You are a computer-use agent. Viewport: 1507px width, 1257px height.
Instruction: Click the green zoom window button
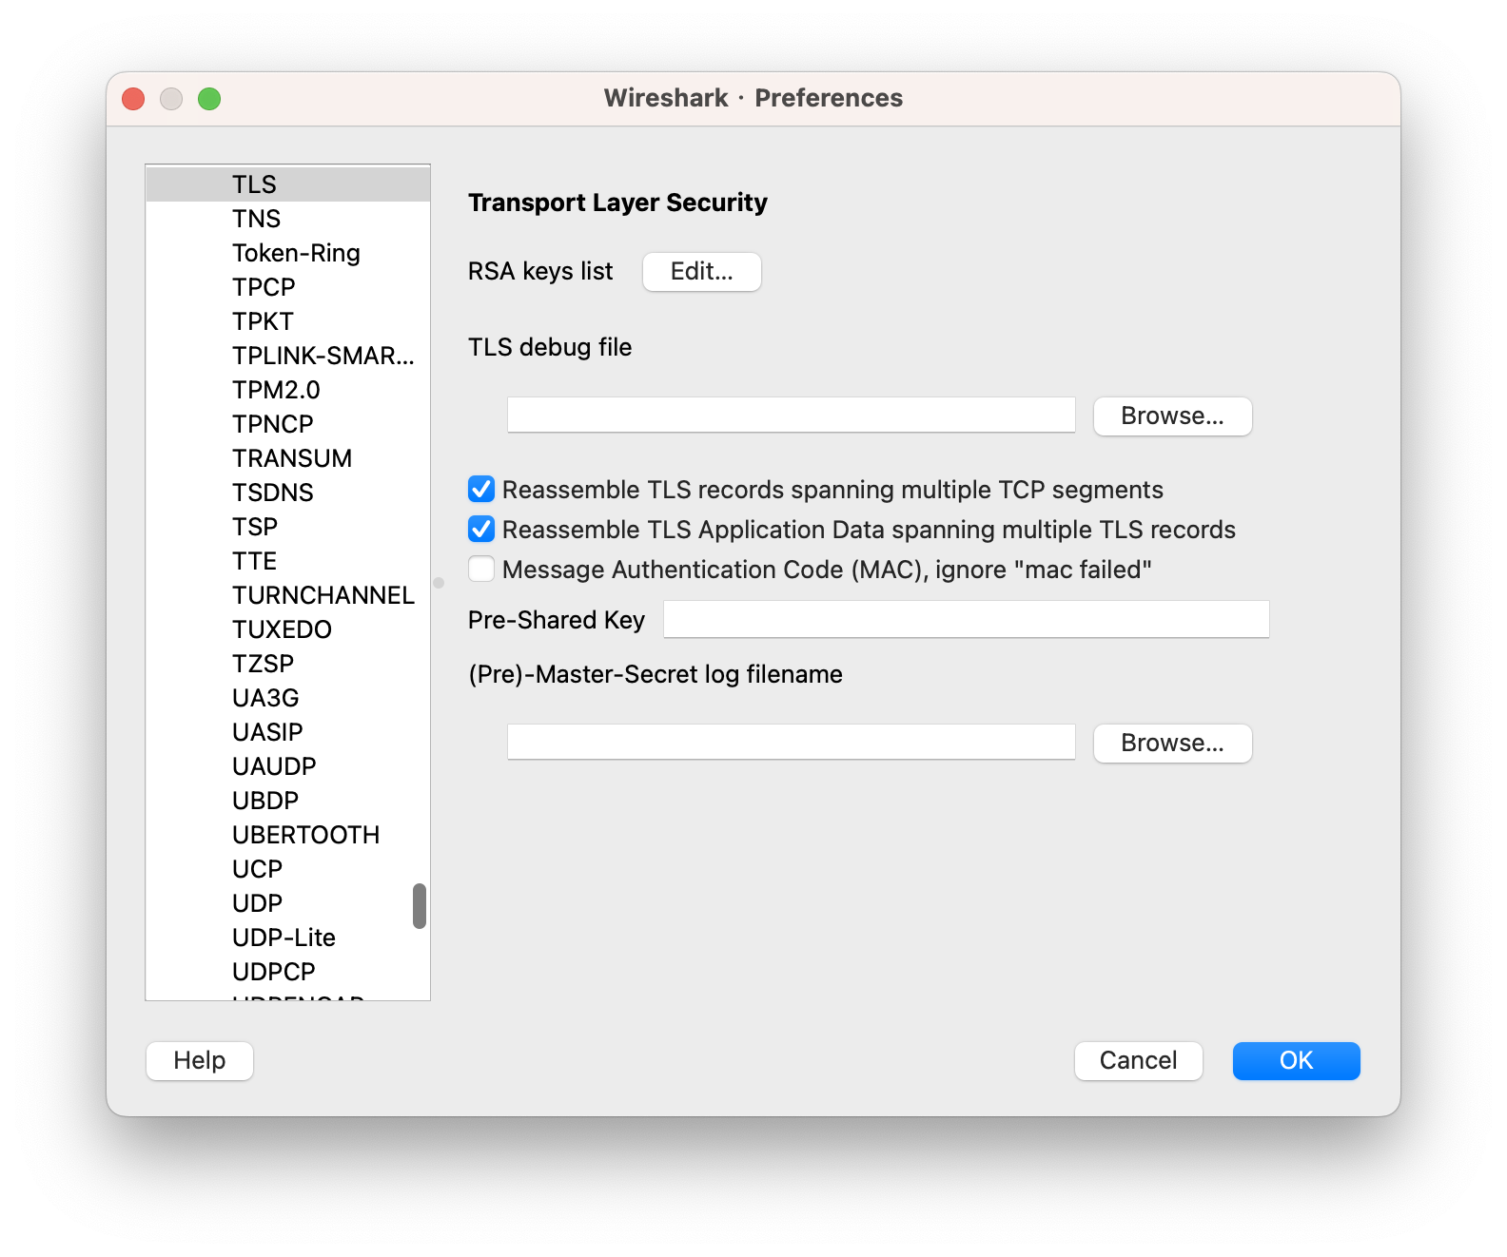(x=209, y=99)
